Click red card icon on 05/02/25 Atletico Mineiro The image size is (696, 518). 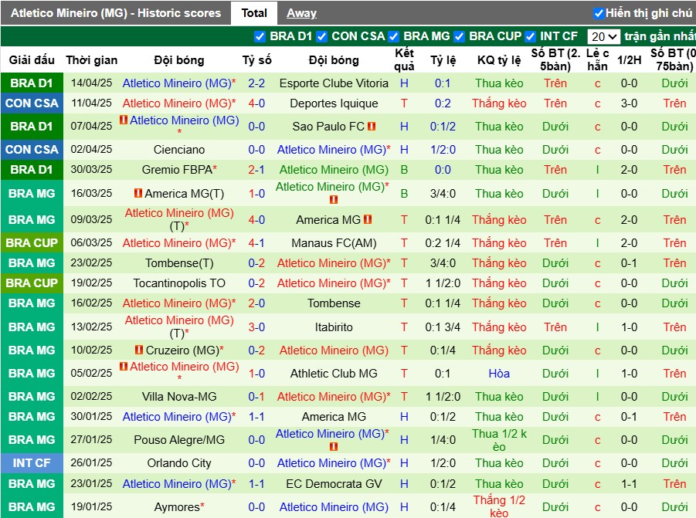(124, 367)
